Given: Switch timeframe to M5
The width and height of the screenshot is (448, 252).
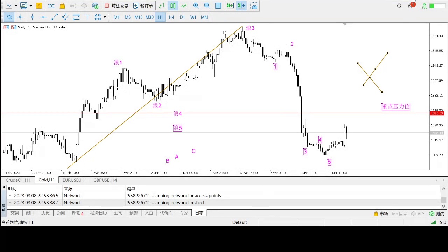Looking at the screenshot, I should point(127,17).
